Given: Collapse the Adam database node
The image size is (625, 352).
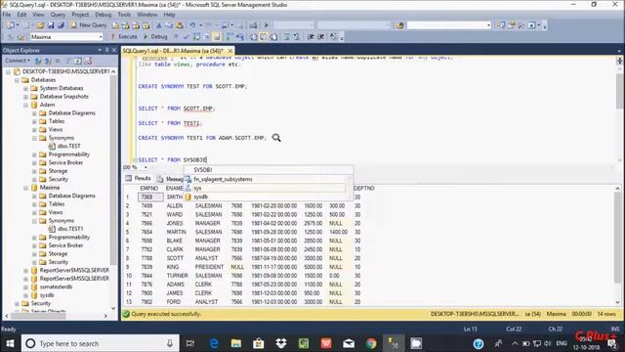Looking at the screenshot, I should click(x=25, y=105).
